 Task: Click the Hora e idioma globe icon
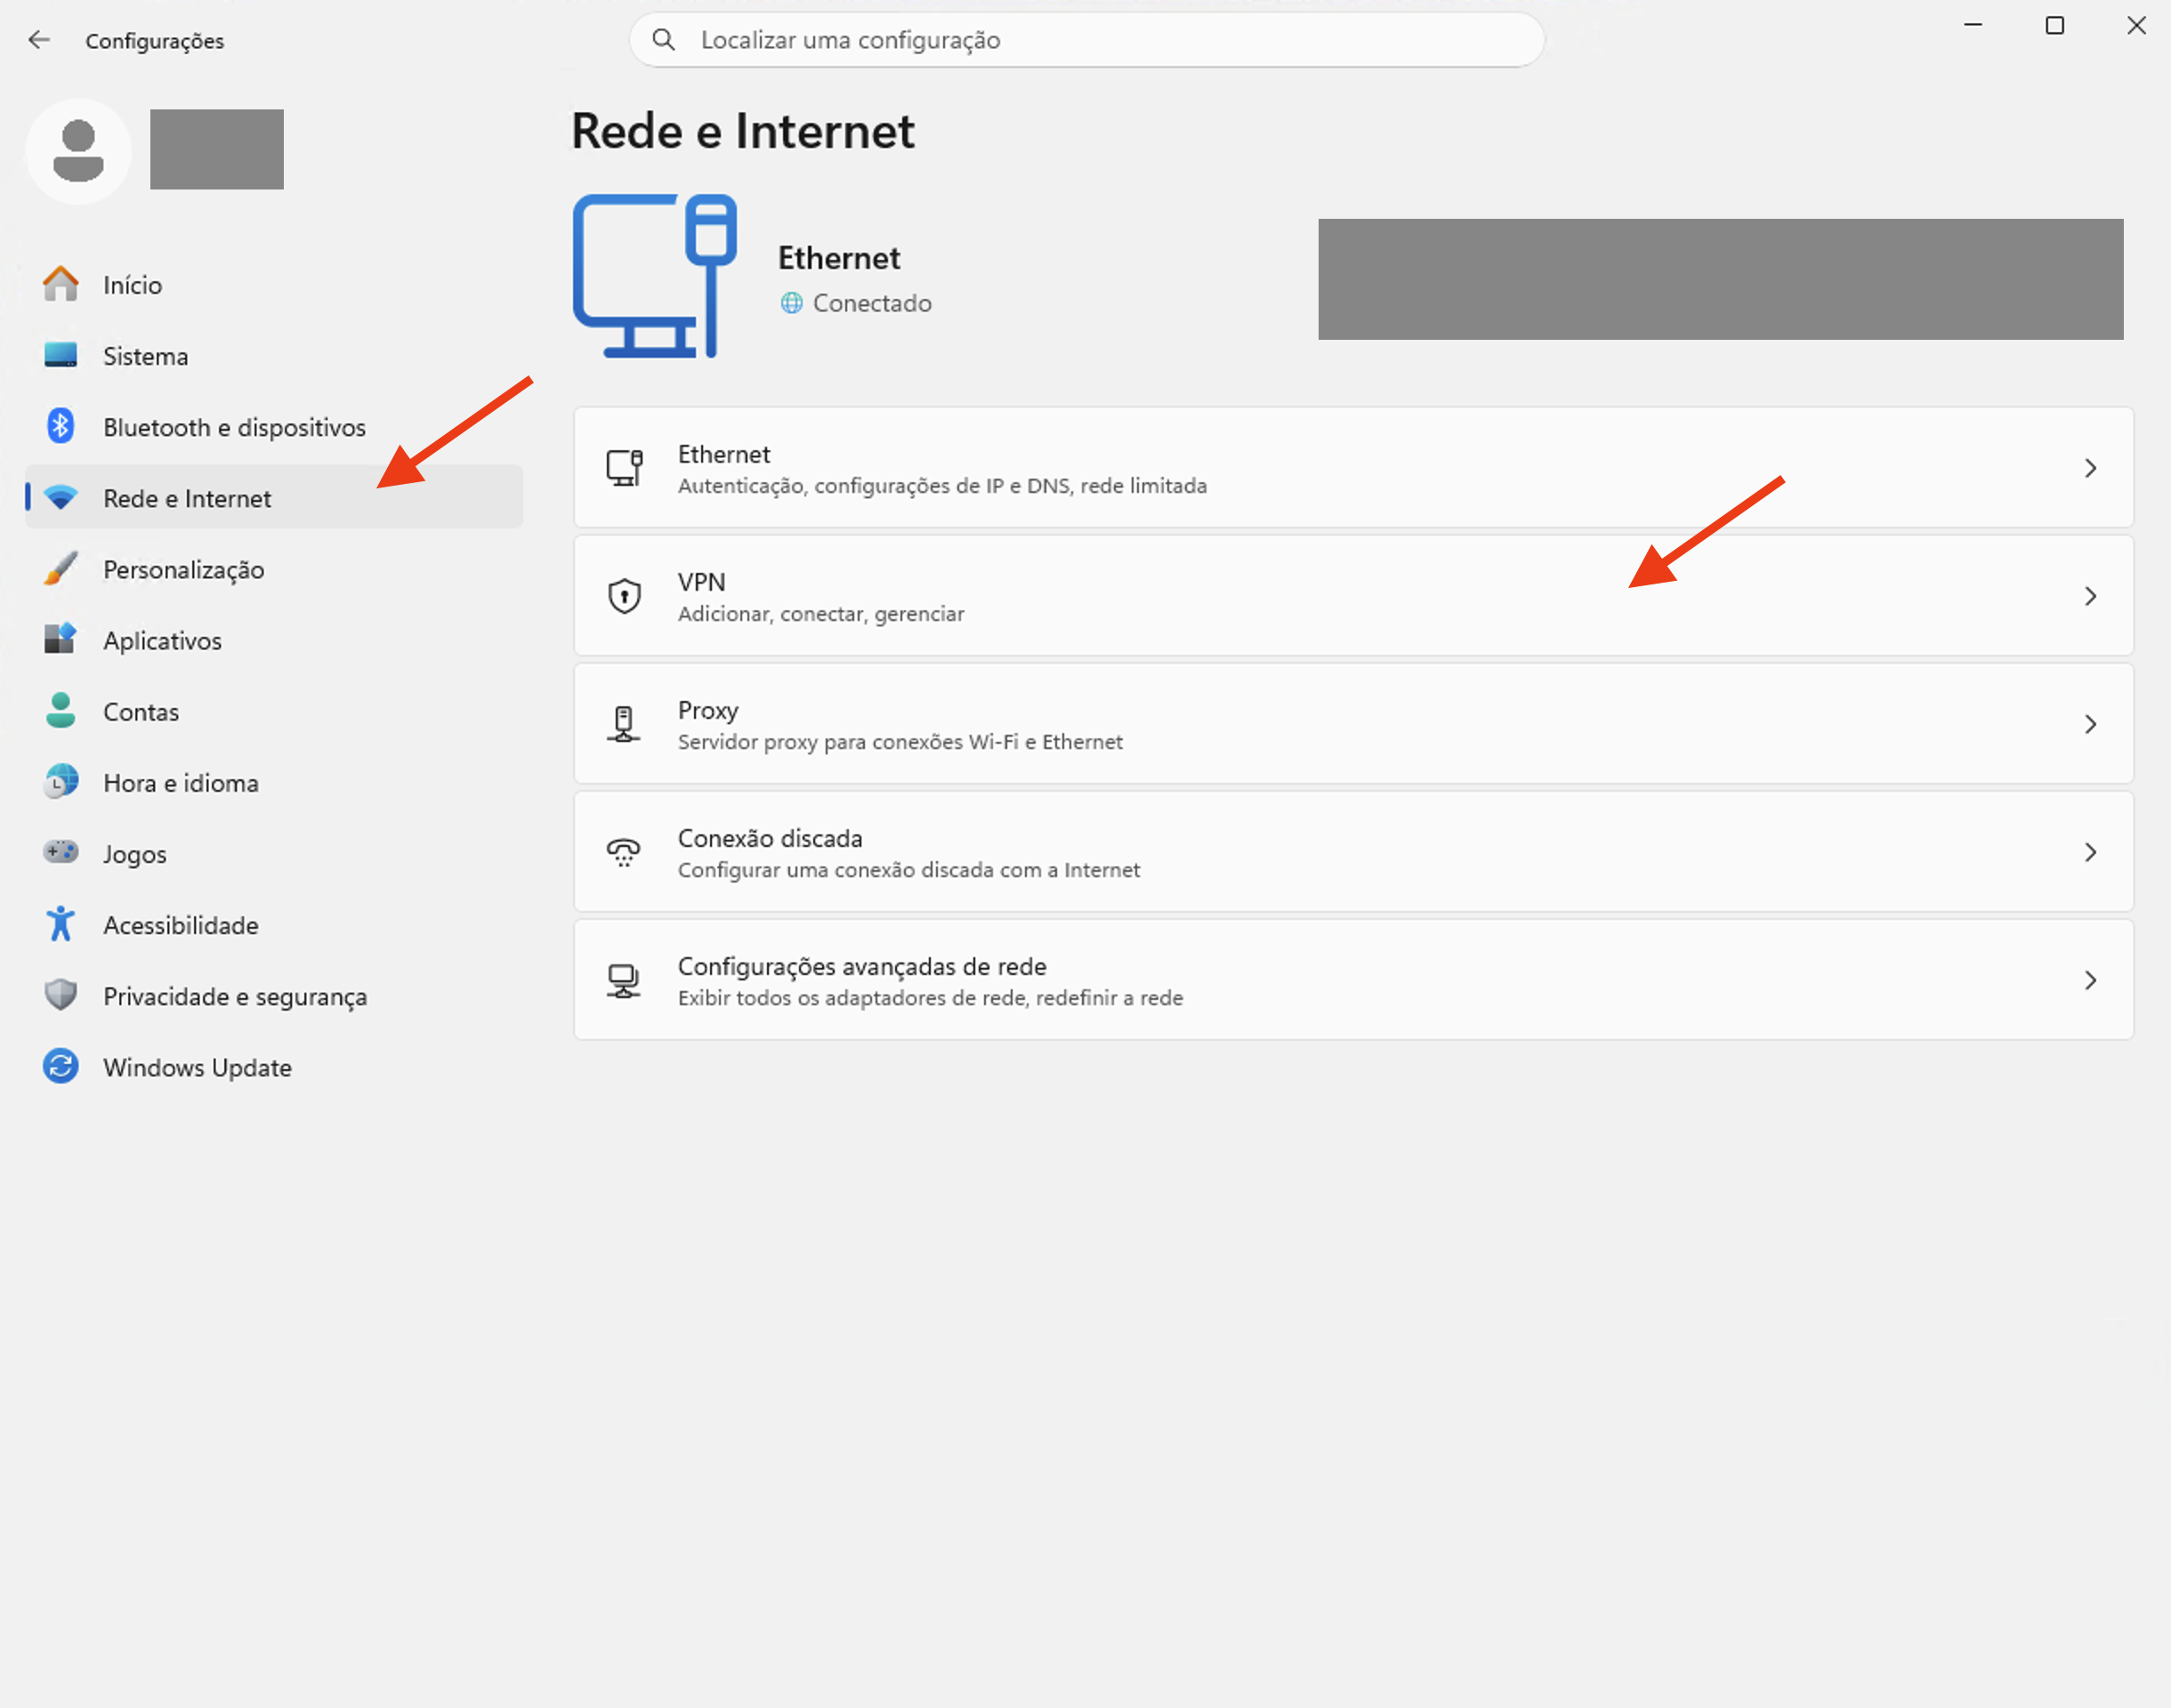pos(61,781)
